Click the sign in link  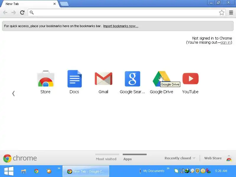point(225,42)
